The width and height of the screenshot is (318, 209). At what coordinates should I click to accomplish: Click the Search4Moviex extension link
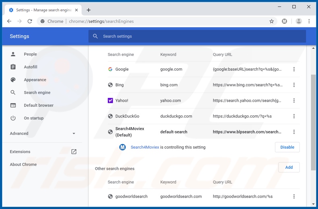click(x=145, y=147)
